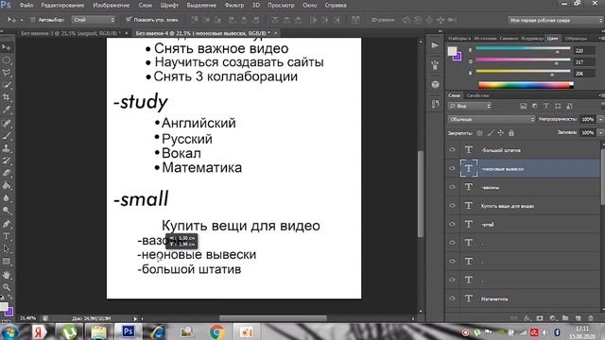Open the Обычные blending mode dropdown

pos(492,120)
